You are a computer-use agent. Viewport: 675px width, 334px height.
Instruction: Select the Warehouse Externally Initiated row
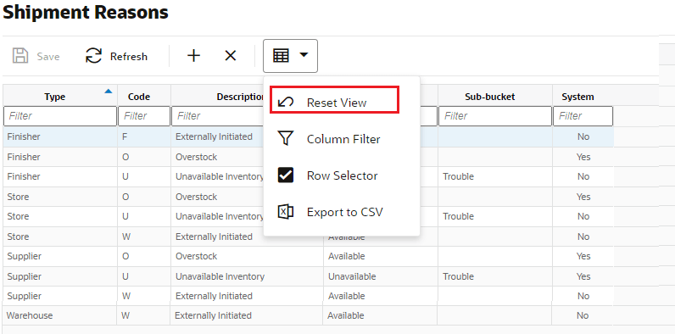(308, 315)
